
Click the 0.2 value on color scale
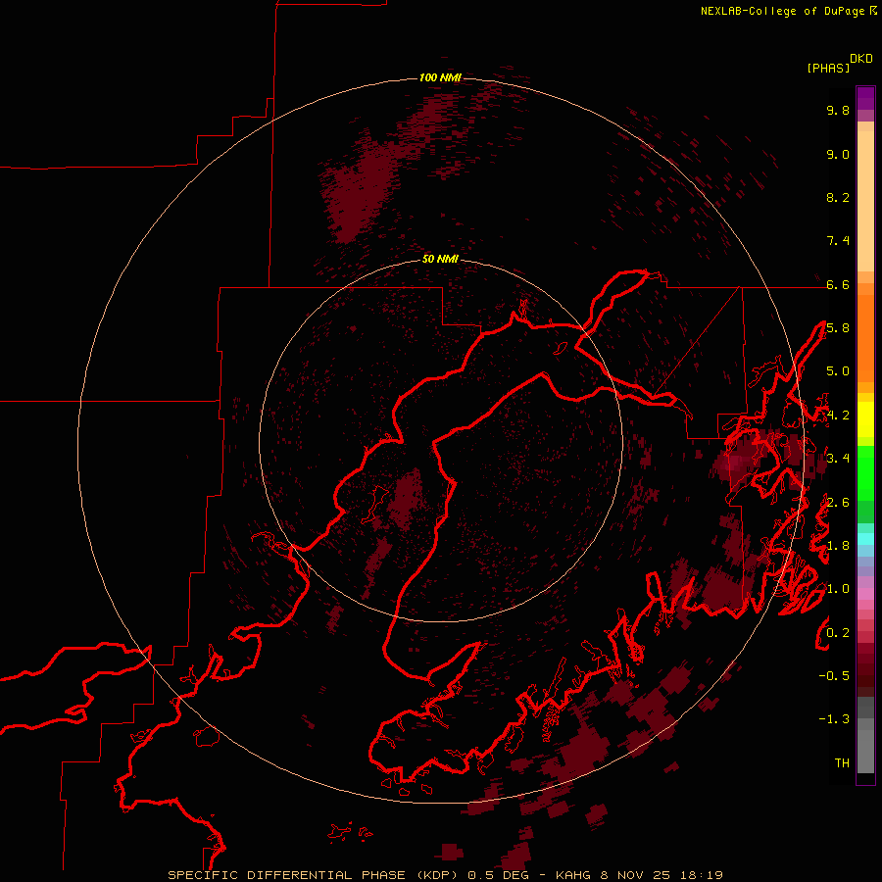point(838,633)
